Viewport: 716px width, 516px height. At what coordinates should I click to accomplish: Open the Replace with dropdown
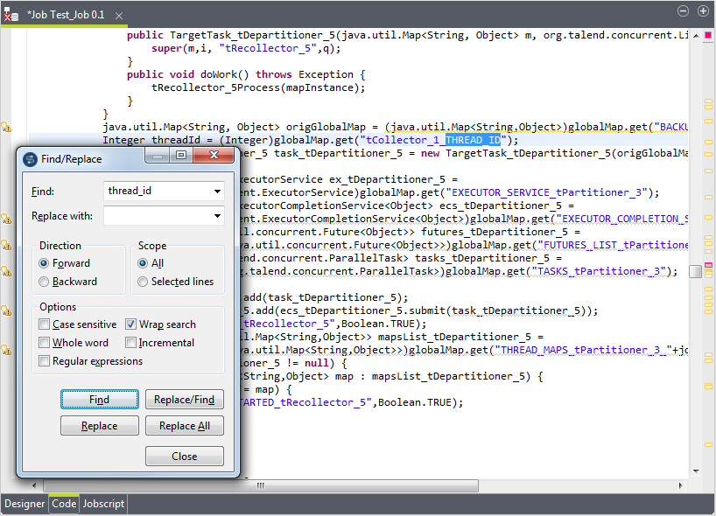pyautogui.click(x=215, y=216)
